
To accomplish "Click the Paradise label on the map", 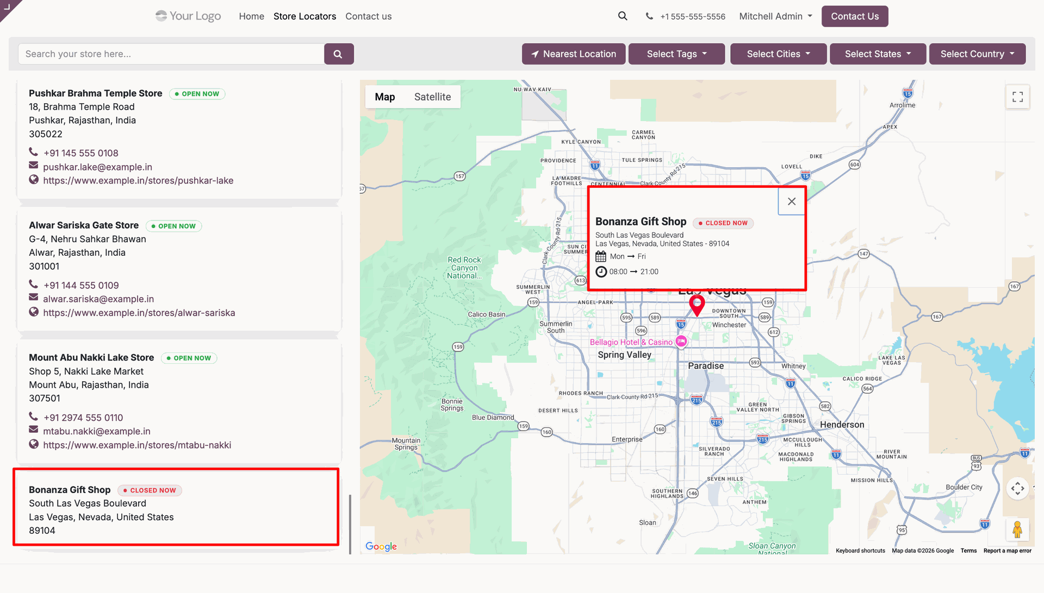I will pos(706,366).
